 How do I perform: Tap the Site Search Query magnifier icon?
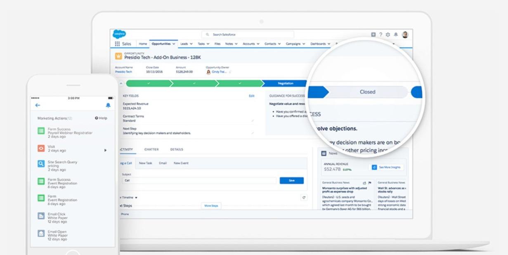click(41, 164)
